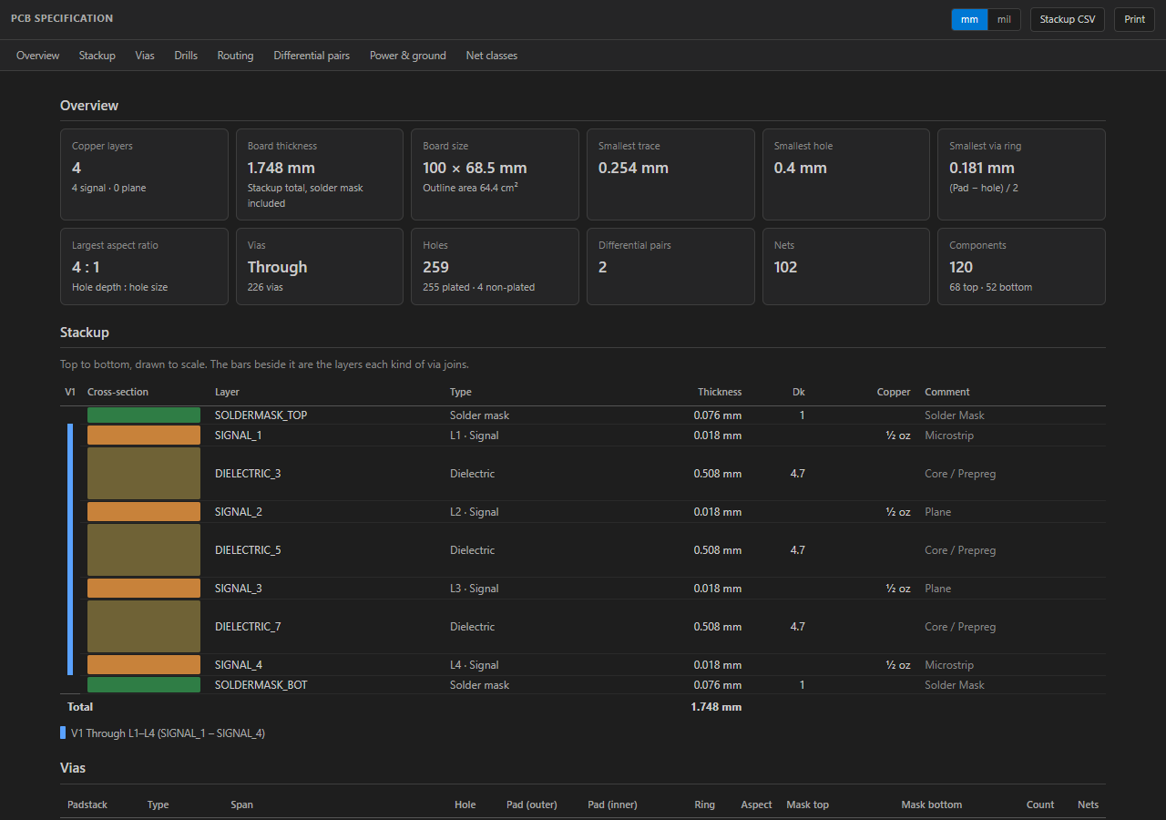Viewport: 1166px width, 820px height.
Task: Click the Differential pairs summary card
Action: (x=670, y=266)
